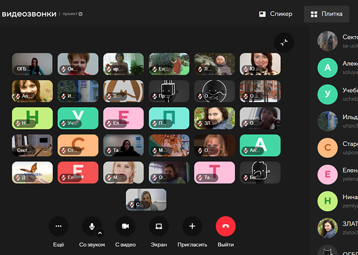Click the видеозвонки logo text

[29, 14]
